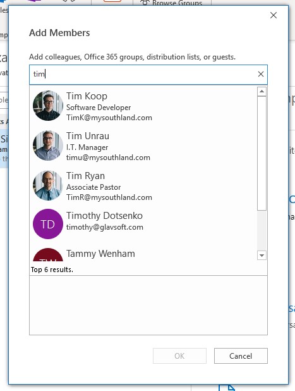Click the Associate Pastor job title
The width and height of the screenshot is (295, 391).
(93, 187)
